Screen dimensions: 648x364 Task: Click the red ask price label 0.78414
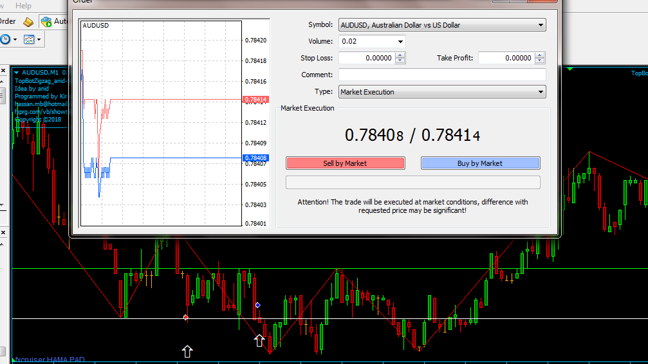pyautogui.click(x=255, y=99)
